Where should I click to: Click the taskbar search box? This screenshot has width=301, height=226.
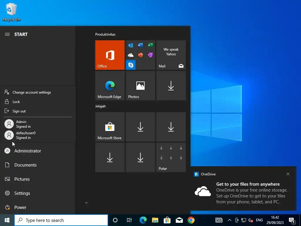point(61,220)
